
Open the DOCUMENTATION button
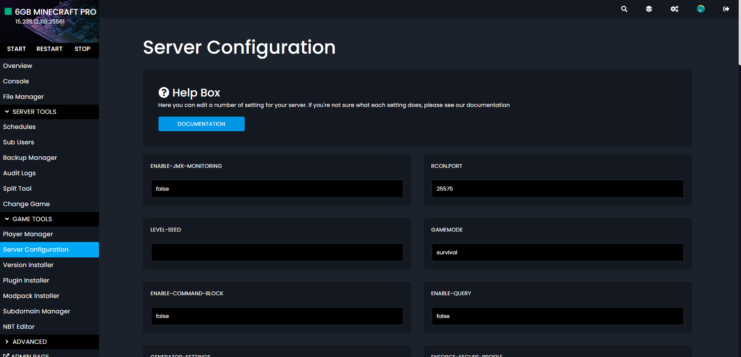coord(201,124)
